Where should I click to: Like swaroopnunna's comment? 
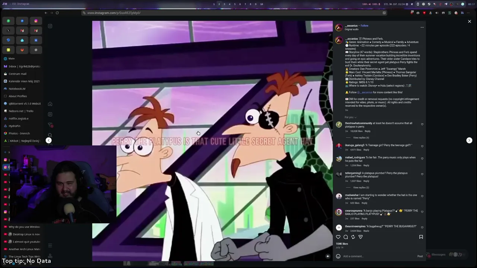coord(422,212)
